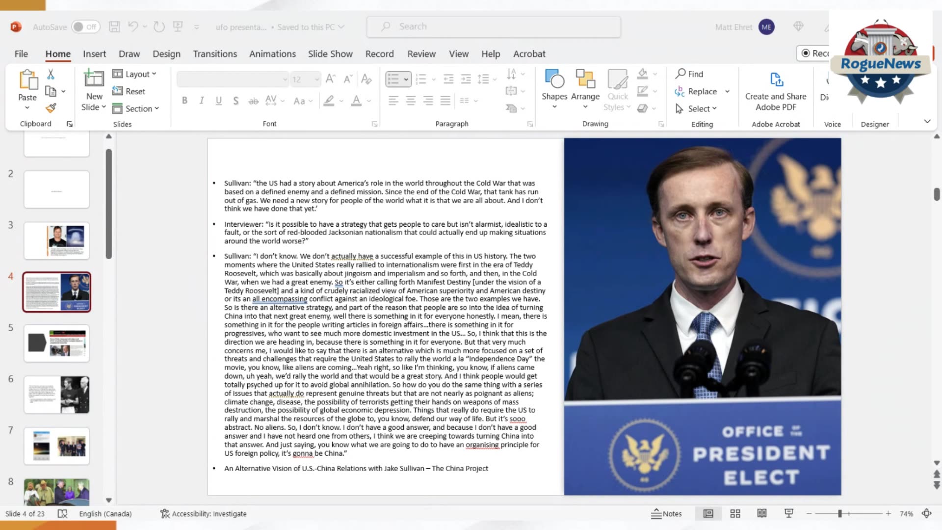Adjust the zoom slider handle

[840, 514]
